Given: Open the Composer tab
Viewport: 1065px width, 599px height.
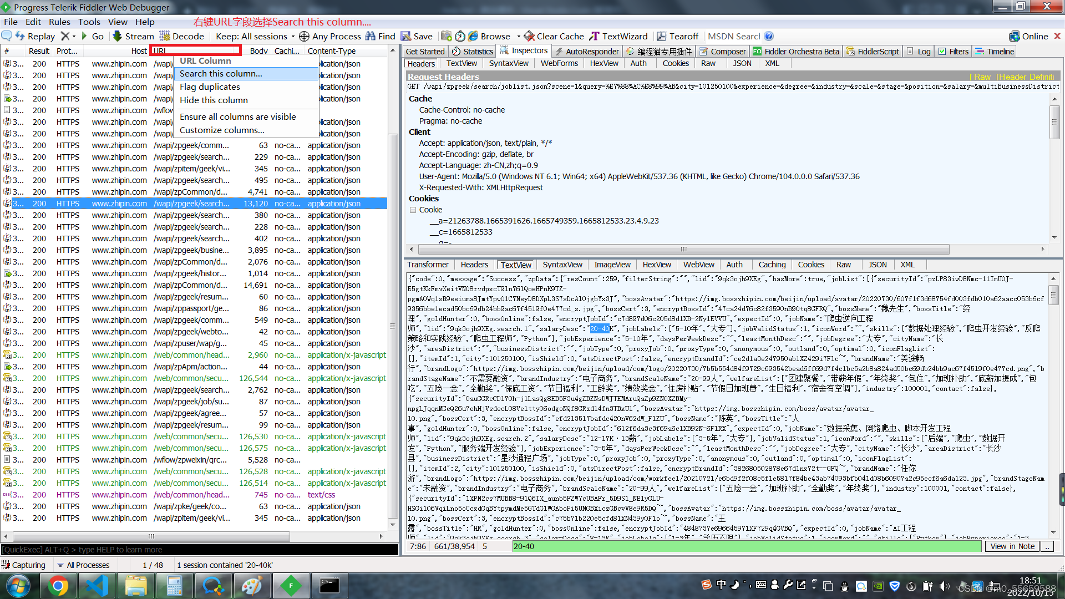Looking at the screenshot, I should [x=722, y=51].
